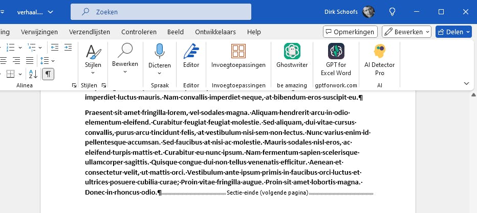Click the decrease indent icon
Screen dimensions: 477x213
coord(55,48)
